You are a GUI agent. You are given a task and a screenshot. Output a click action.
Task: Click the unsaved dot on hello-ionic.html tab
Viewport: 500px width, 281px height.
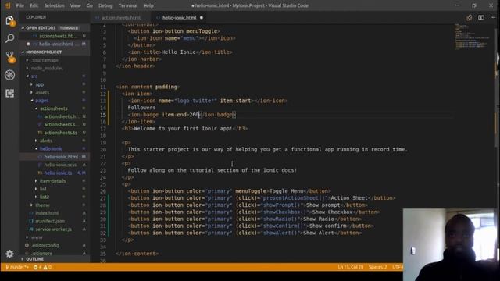(x=202, y=17)
